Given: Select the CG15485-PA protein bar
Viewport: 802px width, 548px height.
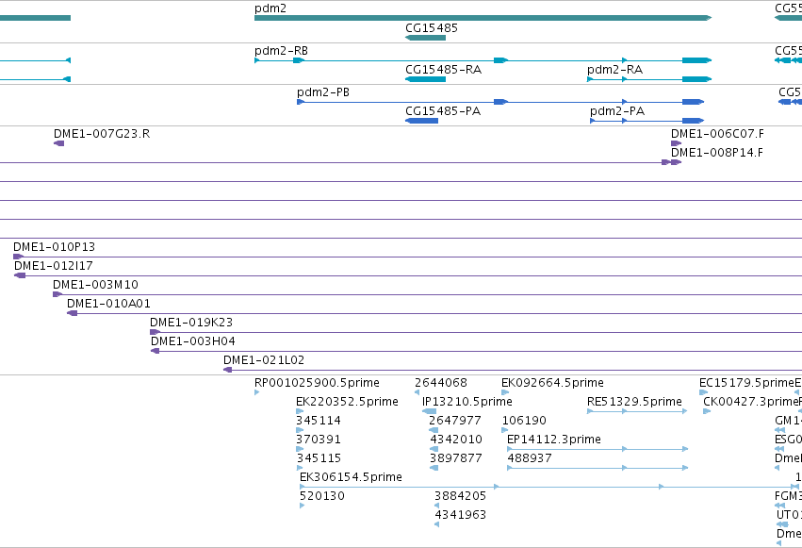Looking at the screenshot, I should [421, 121].
